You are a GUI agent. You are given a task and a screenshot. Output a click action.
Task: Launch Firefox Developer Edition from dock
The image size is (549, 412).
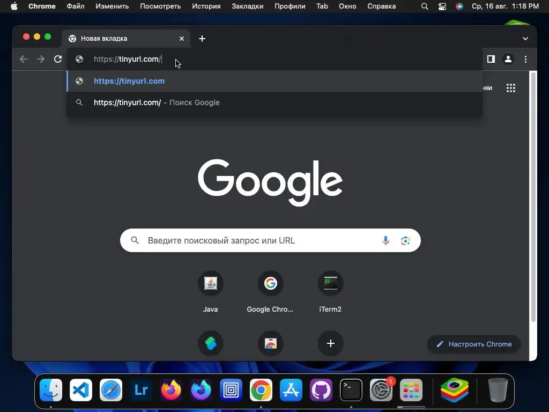201,390
